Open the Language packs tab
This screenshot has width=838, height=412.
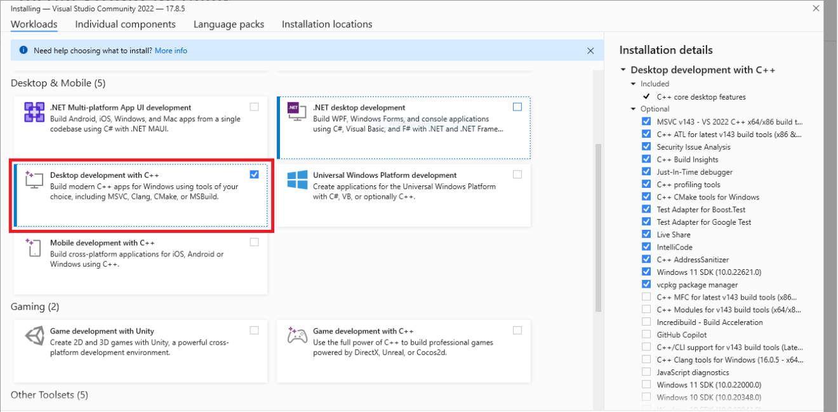(x=229, y=24)
